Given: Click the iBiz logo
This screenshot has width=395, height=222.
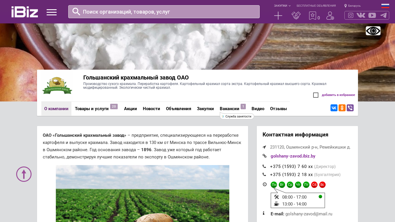Looking at the screenshot, I should point(25,12).
